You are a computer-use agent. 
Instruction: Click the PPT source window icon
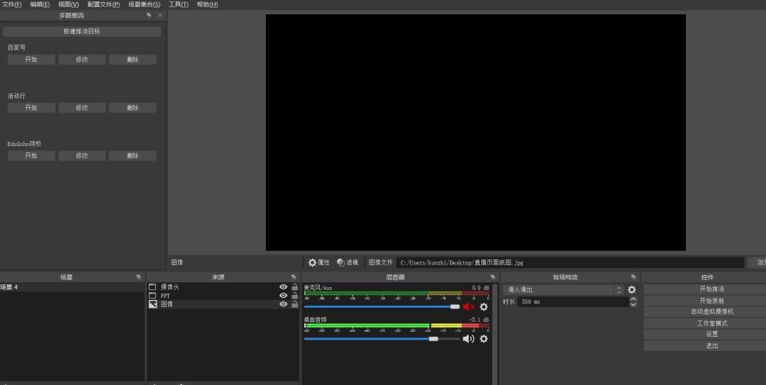[152, 296]
